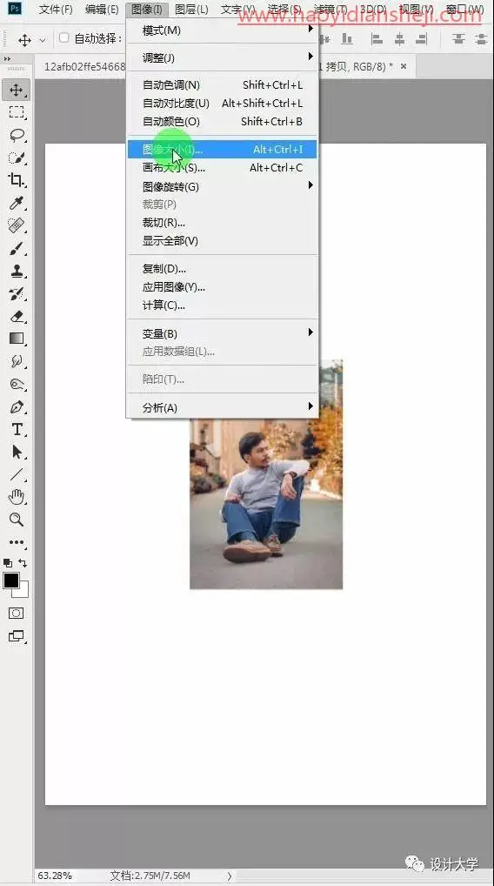This screenshot has height=886, width=494.
Task: Select the Blur tool
Action: click(x=16, y=361)
